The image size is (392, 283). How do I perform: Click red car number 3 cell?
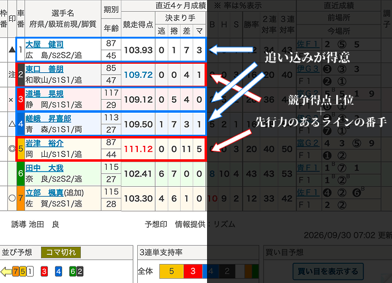[21, 99]
